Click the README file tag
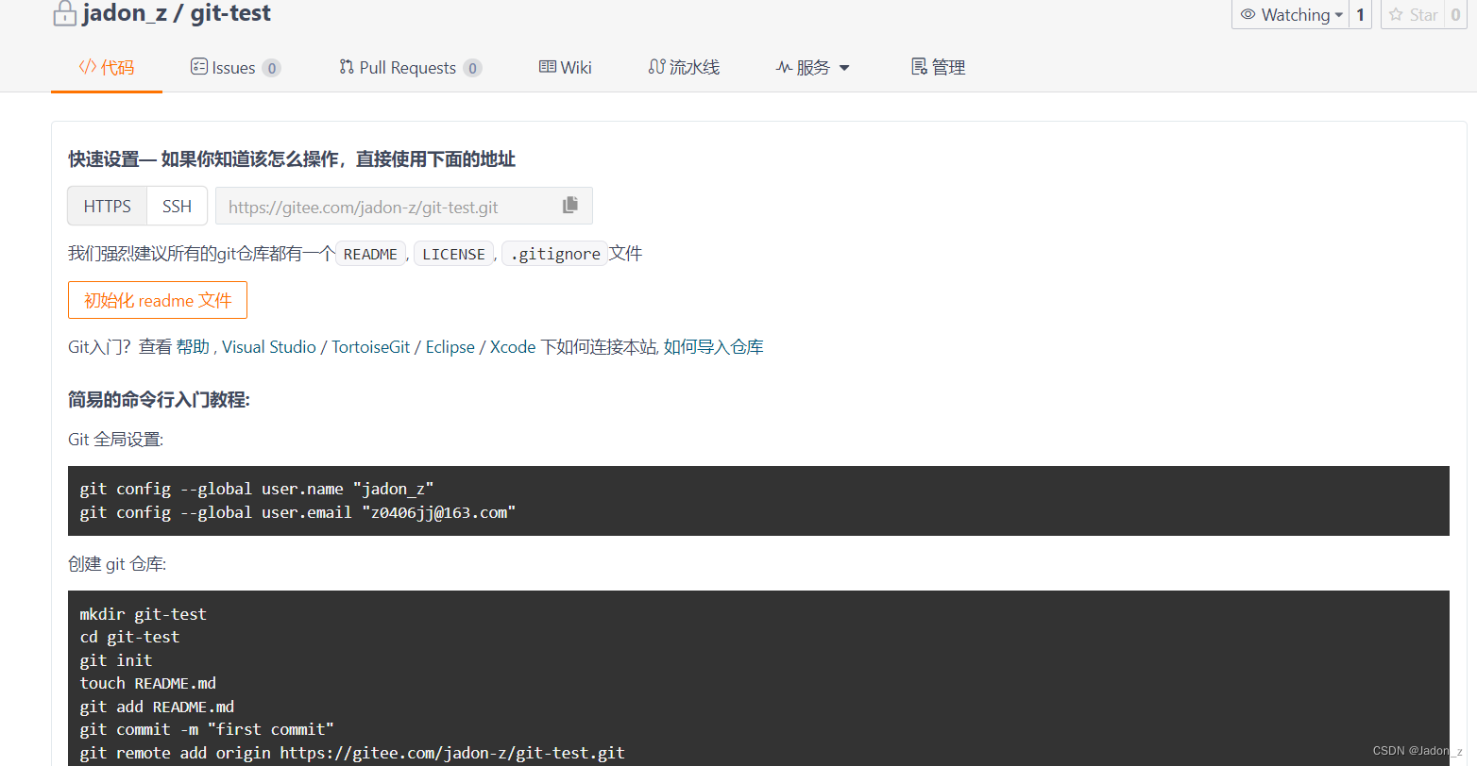1477x766 pixels. coord(370,254)
